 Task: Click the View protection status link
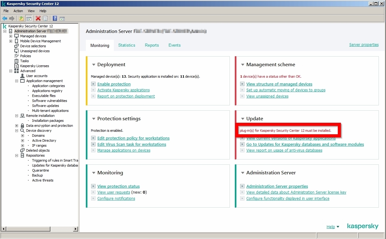pos(119,186)
